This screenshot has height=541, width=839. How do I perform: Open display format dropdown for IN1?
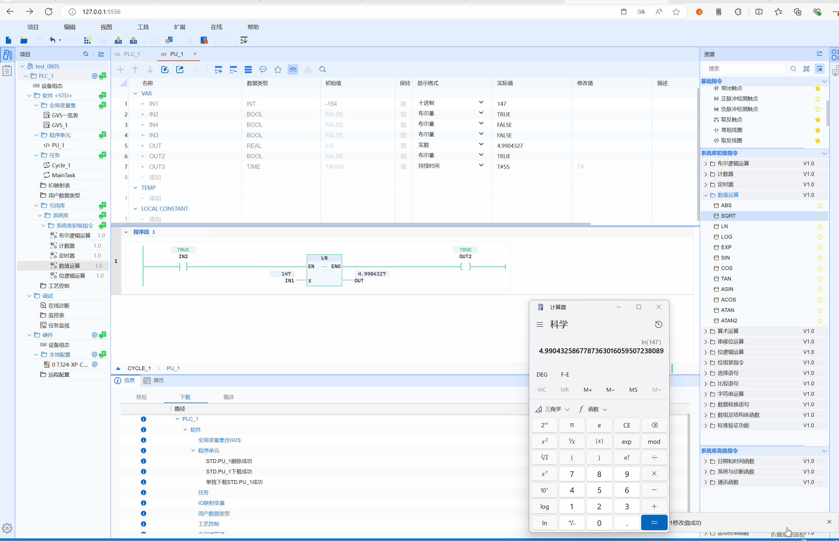[x=481, y=102]
